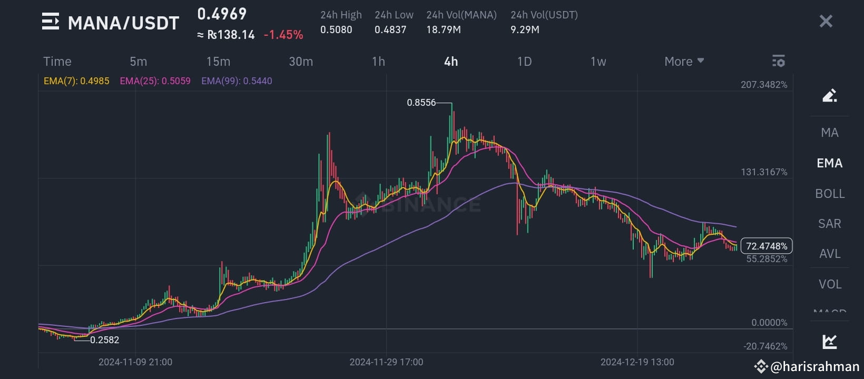This screenshot has height=379, width=864.
Task: Switch to the 15m timeframe
Action: coord(218,61)
